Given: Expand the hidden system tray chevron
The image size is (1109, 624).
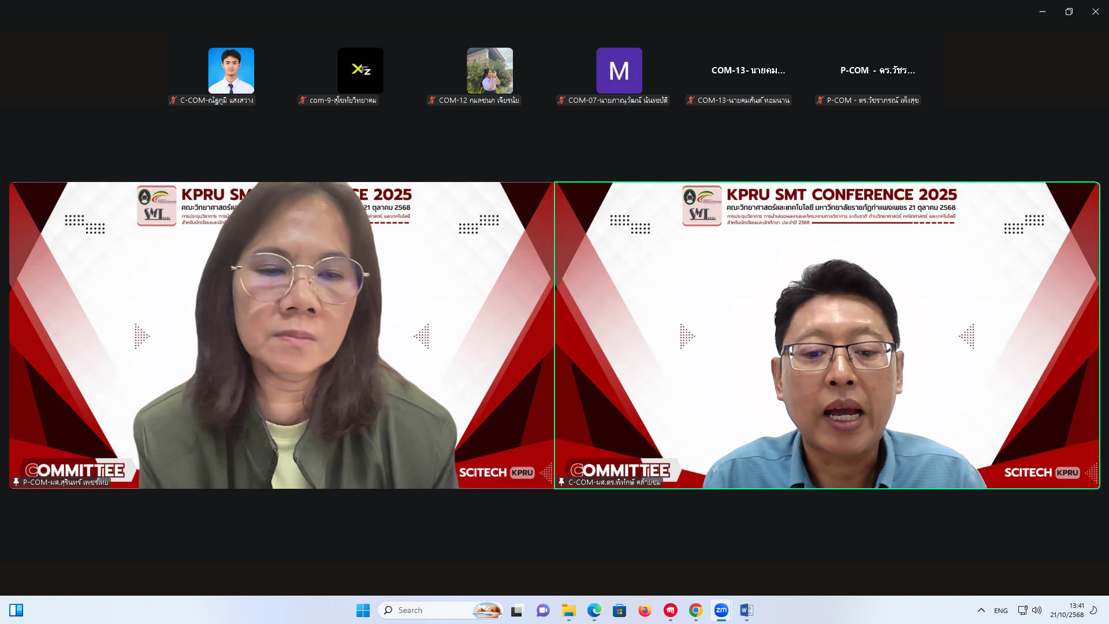Looking at the screenshot, I should coord(981,610).
